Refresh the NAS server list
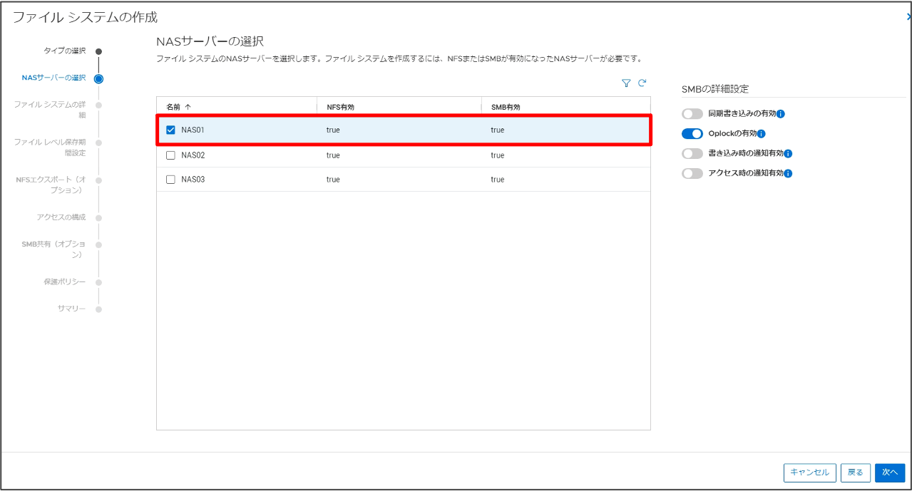This screenshot has width=912, height=491. click(642, 83)
